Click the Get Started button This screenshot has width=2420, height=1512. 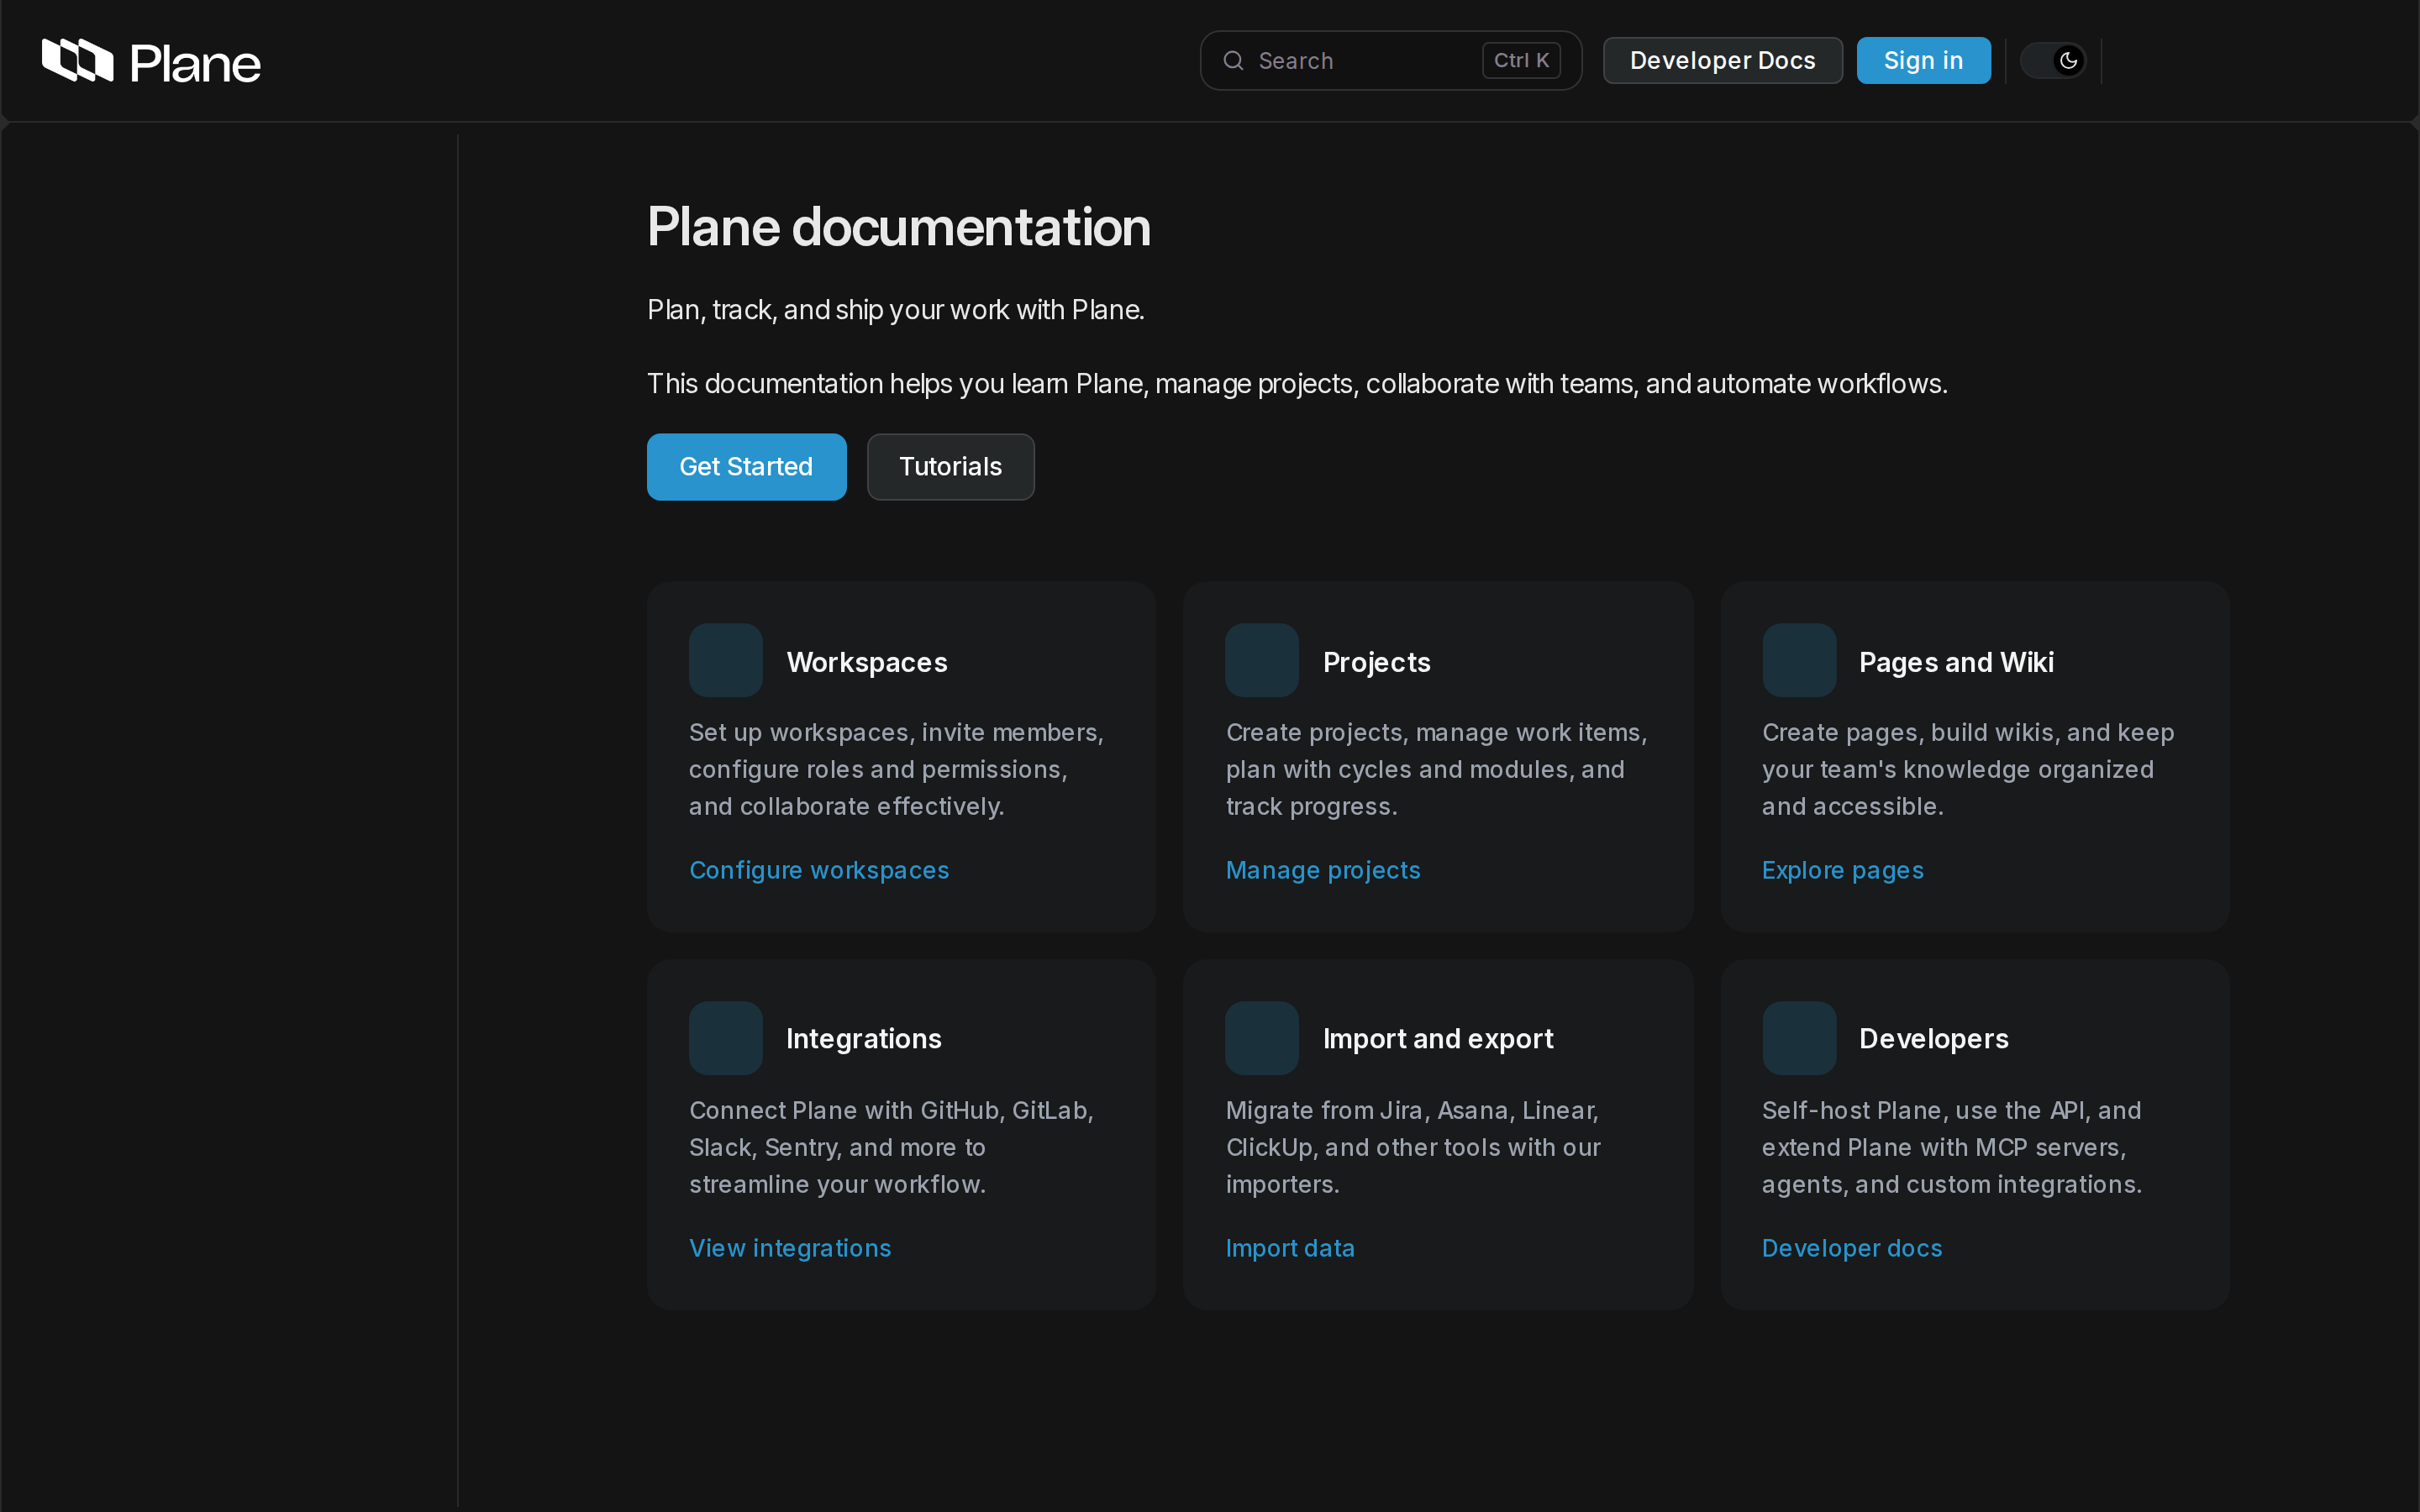tap(746, 467)
